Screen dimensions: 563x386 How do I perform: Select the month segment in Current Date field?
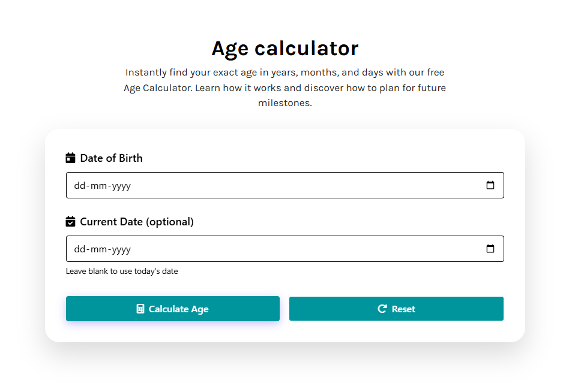(x=98, y=249)
